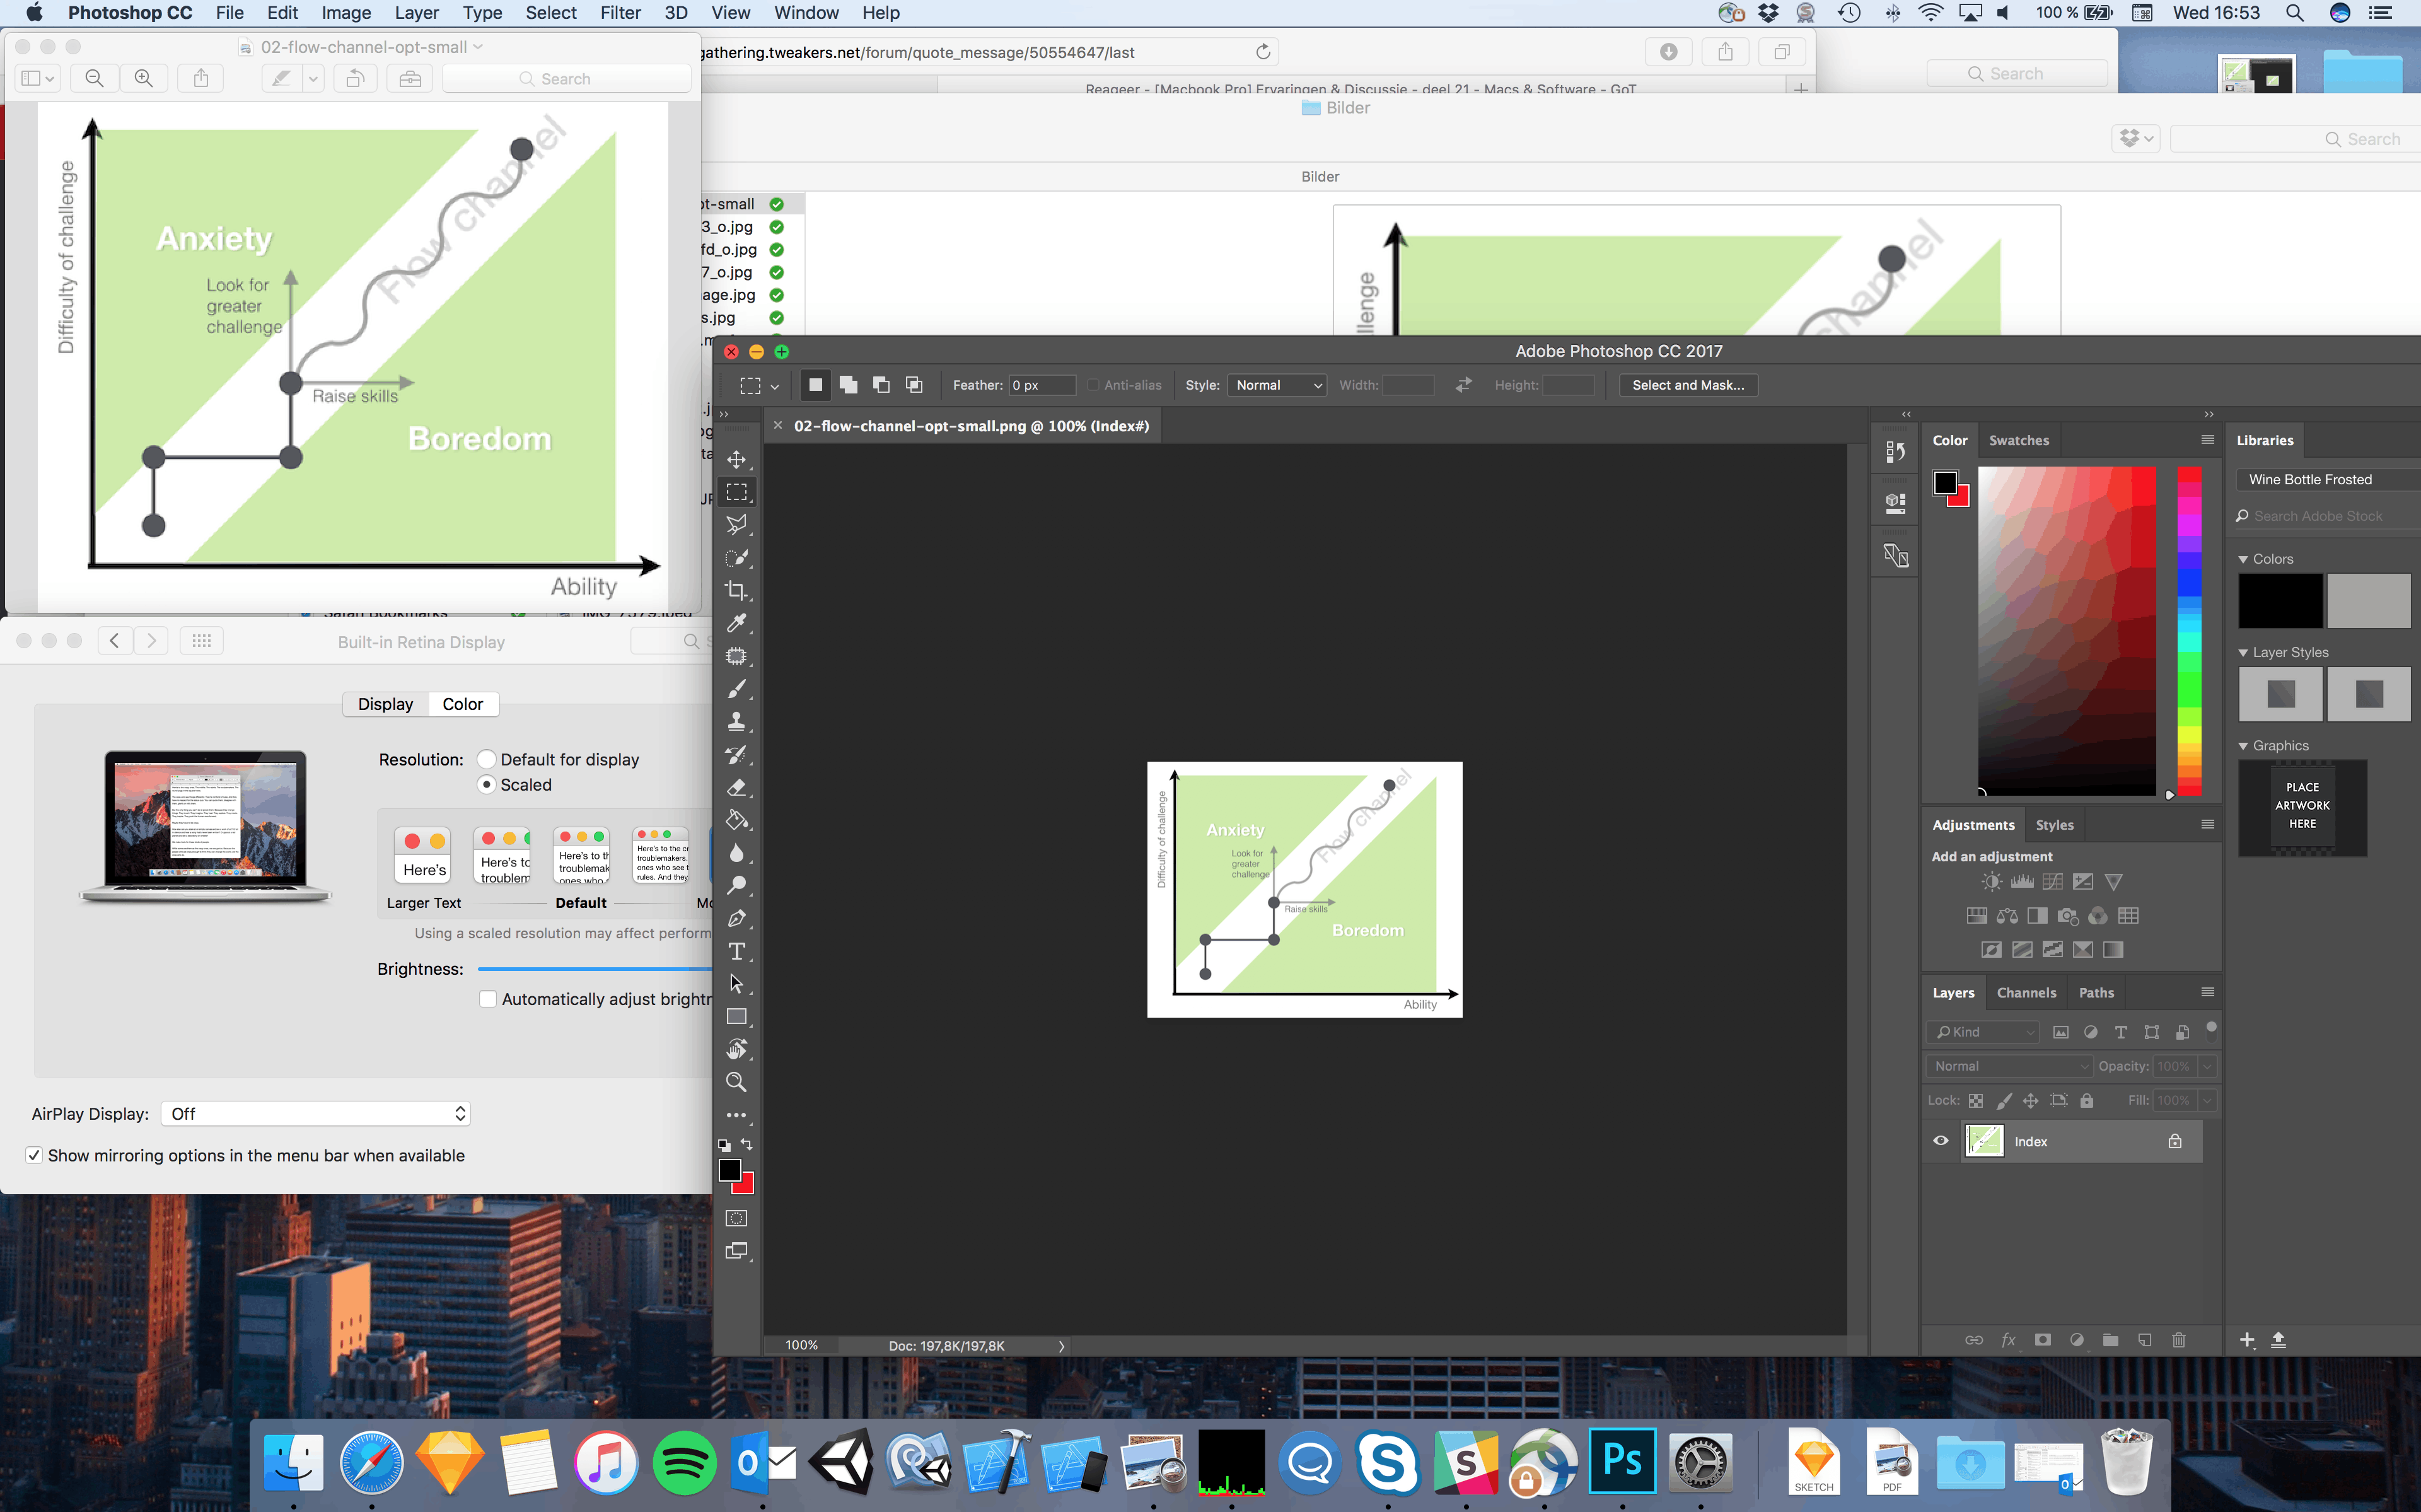Image resolution: width=2421 pixels, height=1512 pixels.
Task: Open the Filter menu
Action: 620,13
